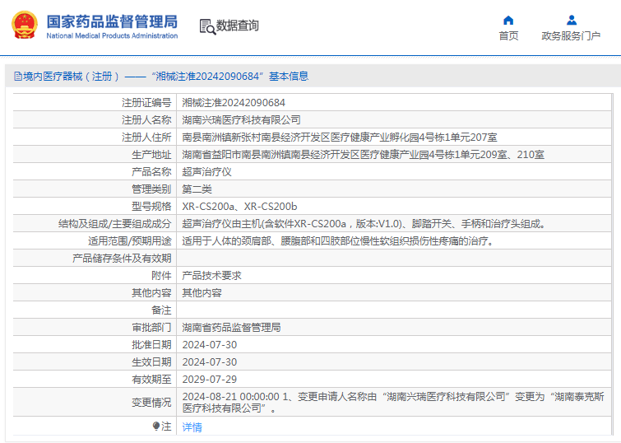The height and width of the screenshot is (443, 621).
Task: Click the 注册证编号 label
Action: tap(146, 103)
